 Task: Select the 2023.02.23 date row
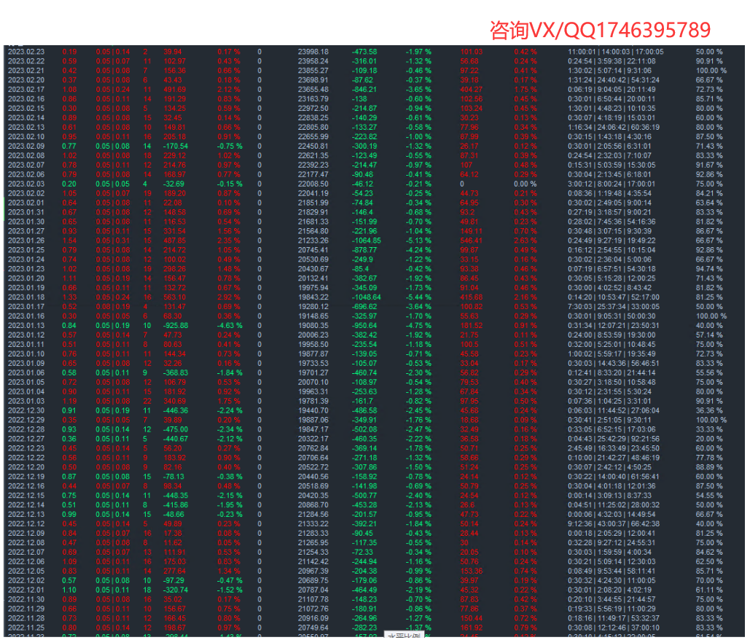tap(26, 52)
